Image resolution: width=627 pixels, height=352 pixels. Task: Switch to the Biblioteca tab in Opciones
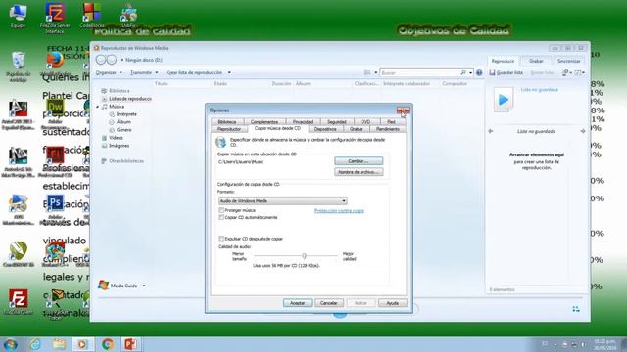[227, 121]
